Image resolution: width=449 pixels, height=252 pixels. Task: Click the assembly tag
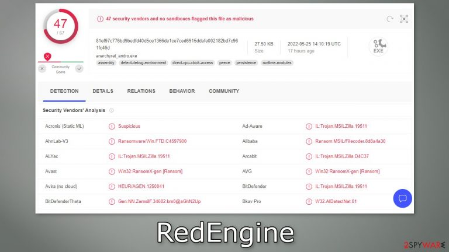coord(106,63)
